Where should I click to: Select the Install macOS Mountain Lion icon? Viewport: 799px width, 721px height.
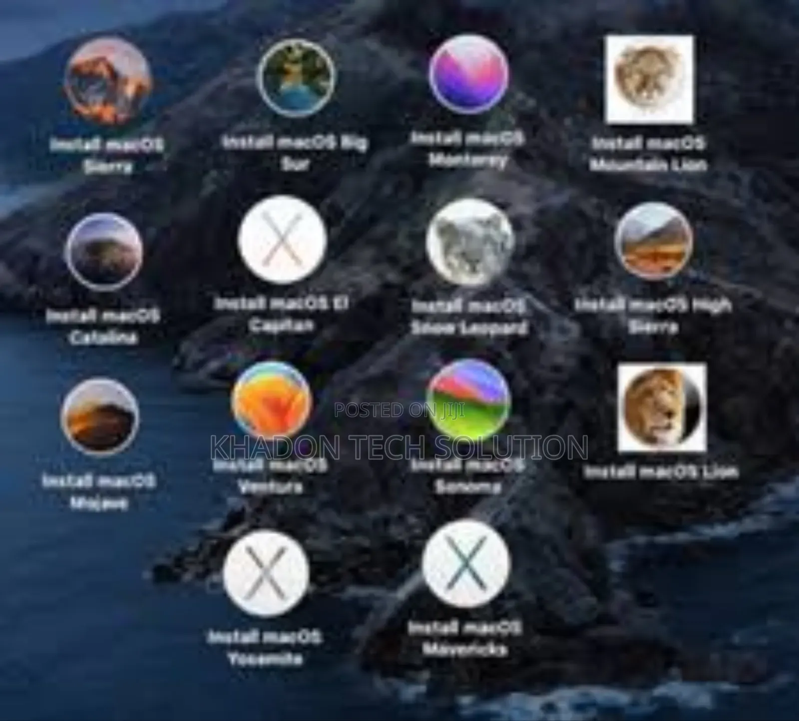pyautogui.click(x=649, y=79)
